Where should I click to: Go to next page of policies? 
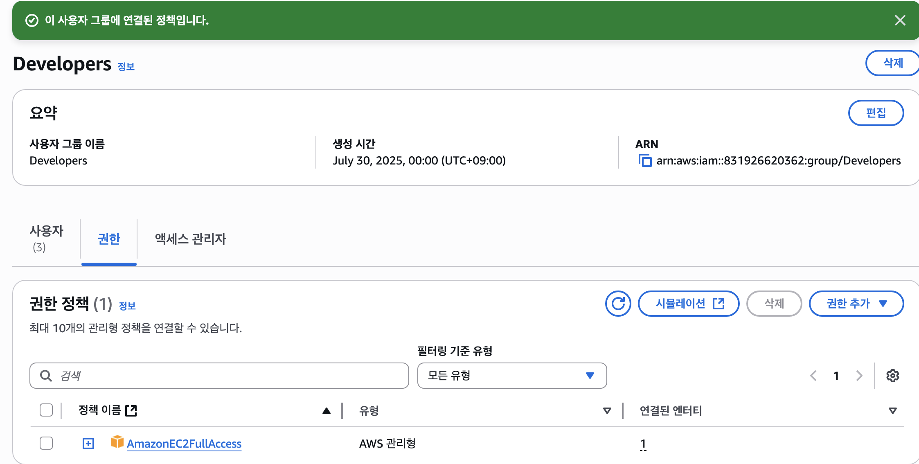click(x=859, y=376)
